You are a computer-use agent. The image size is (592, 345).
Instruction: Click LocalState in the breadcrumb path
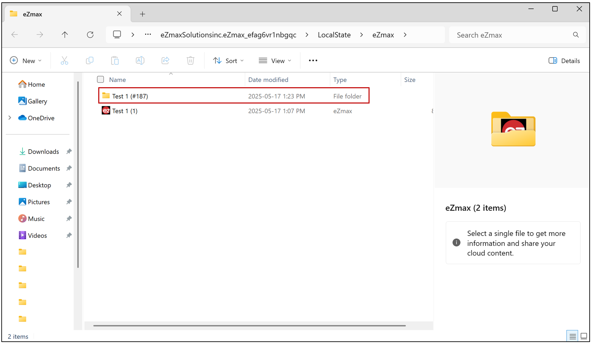point(334,35)
